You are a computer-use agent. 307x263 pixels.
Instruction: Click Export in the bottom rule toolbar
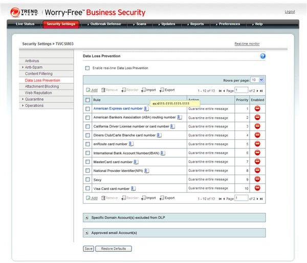tap(167, 198)
